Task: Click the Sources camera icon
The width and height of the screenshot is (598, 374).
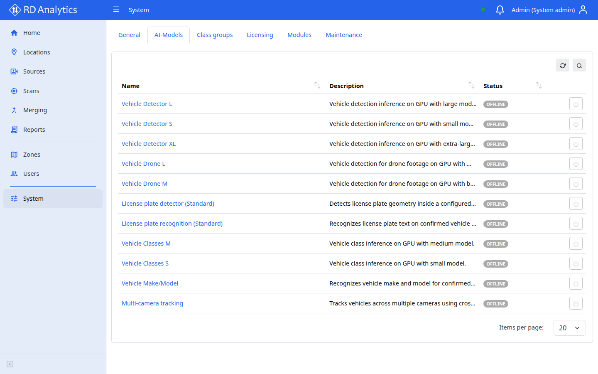Action: pos(14,71)
